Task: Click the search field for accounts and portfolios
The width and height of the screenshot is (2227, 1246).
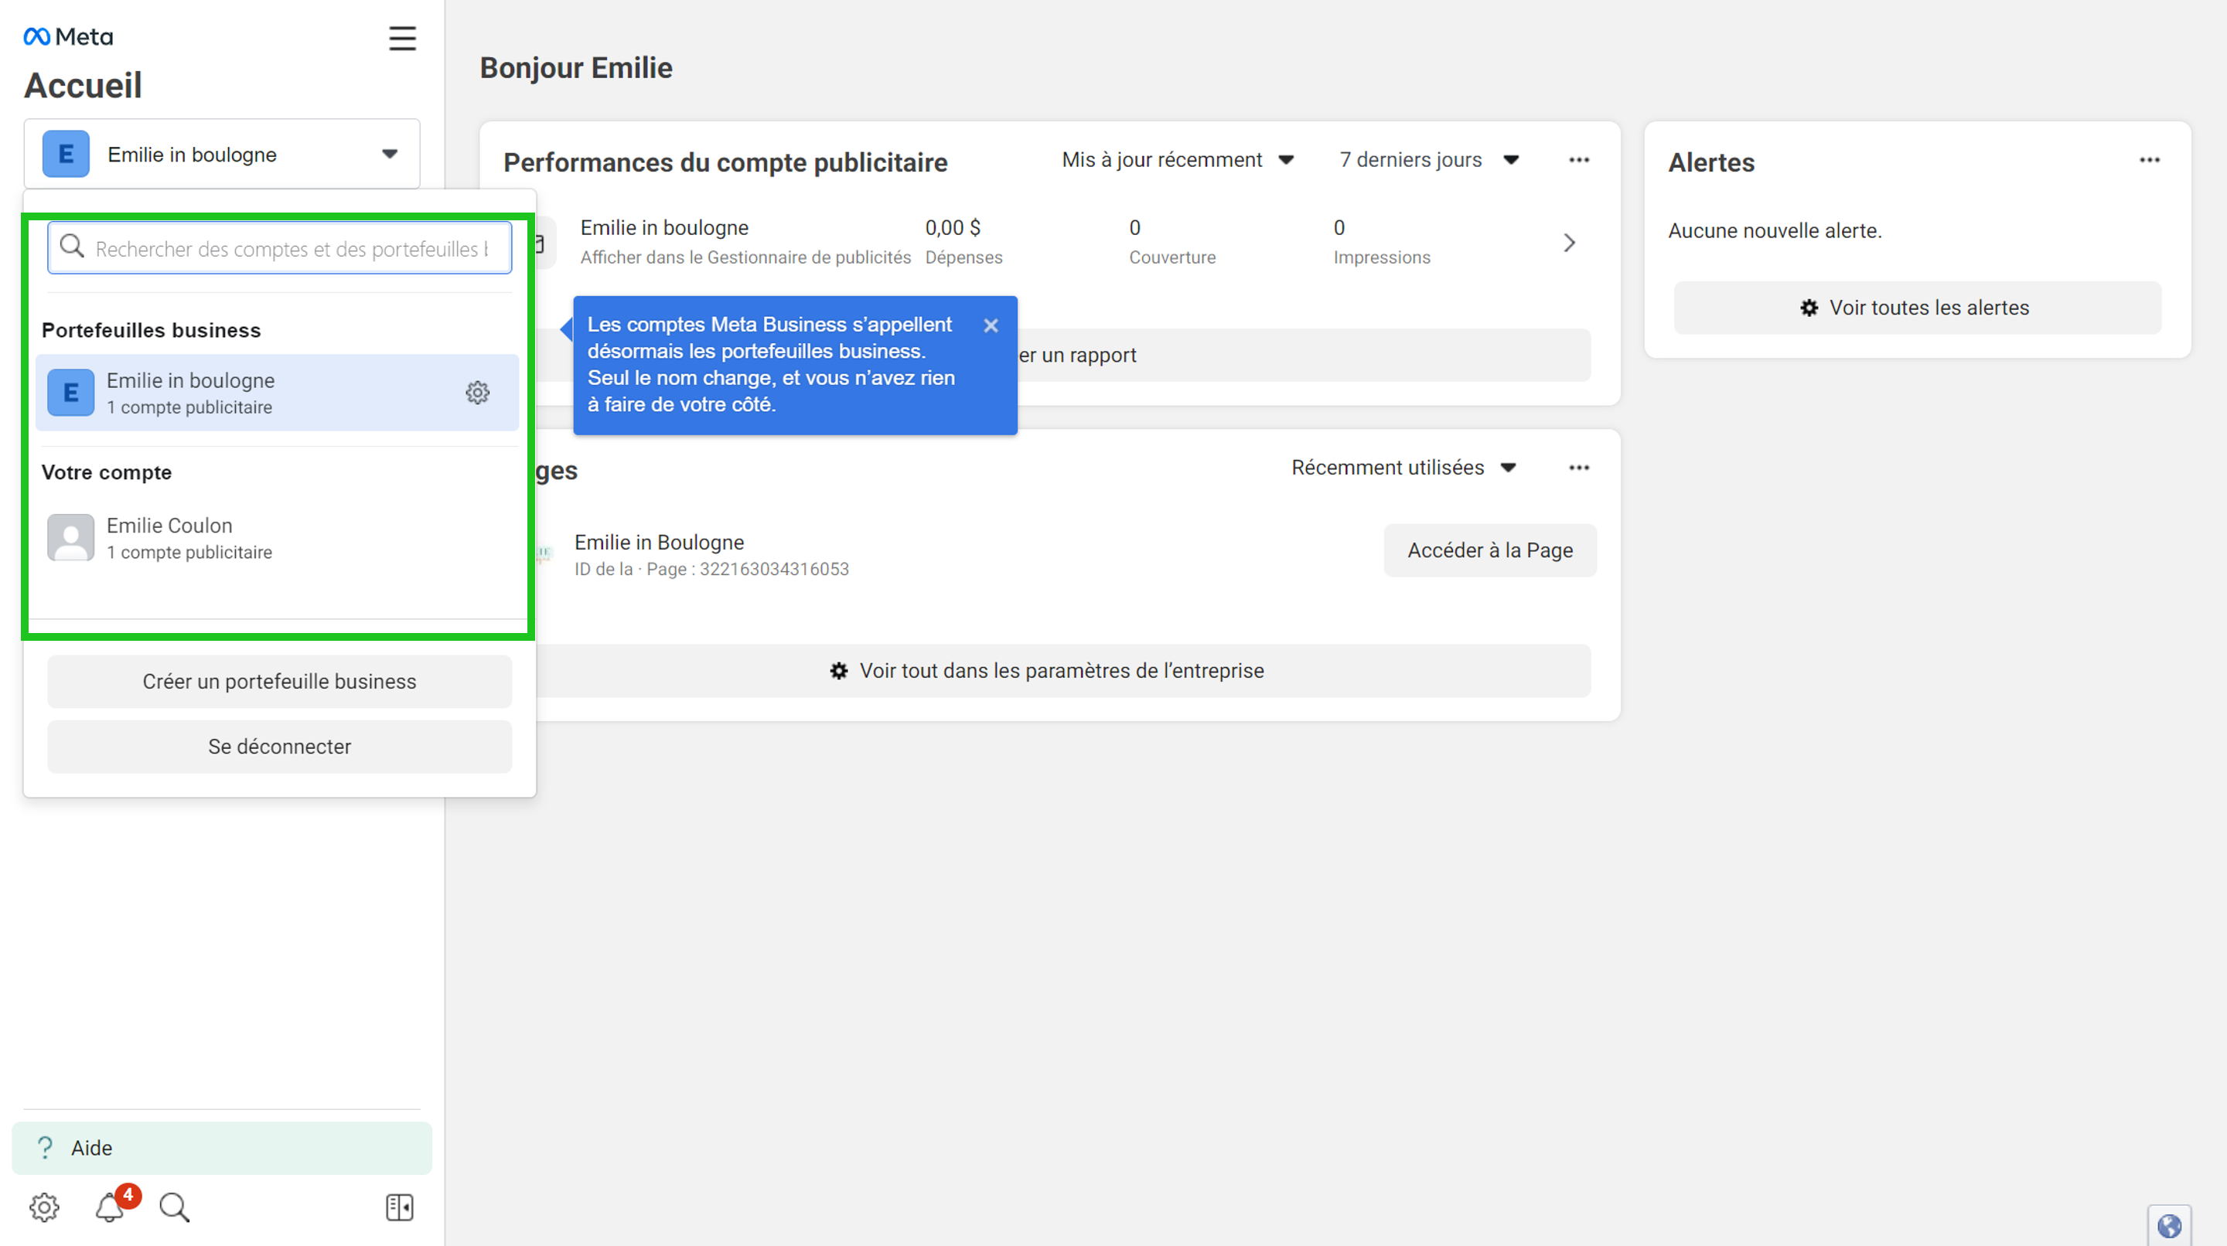Action: click(279, 249)
